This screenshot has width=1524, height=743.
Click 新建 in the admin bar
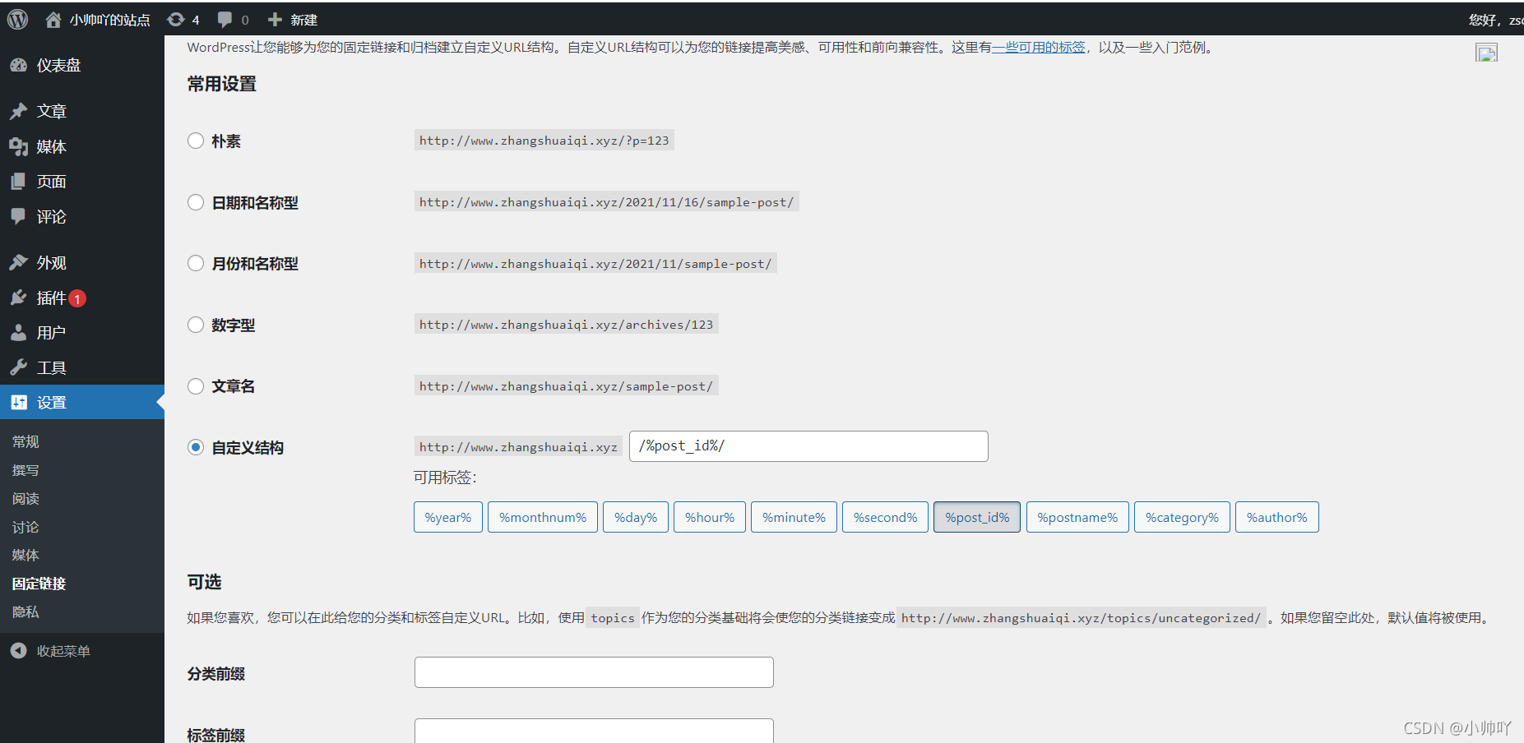click(303, 20)
